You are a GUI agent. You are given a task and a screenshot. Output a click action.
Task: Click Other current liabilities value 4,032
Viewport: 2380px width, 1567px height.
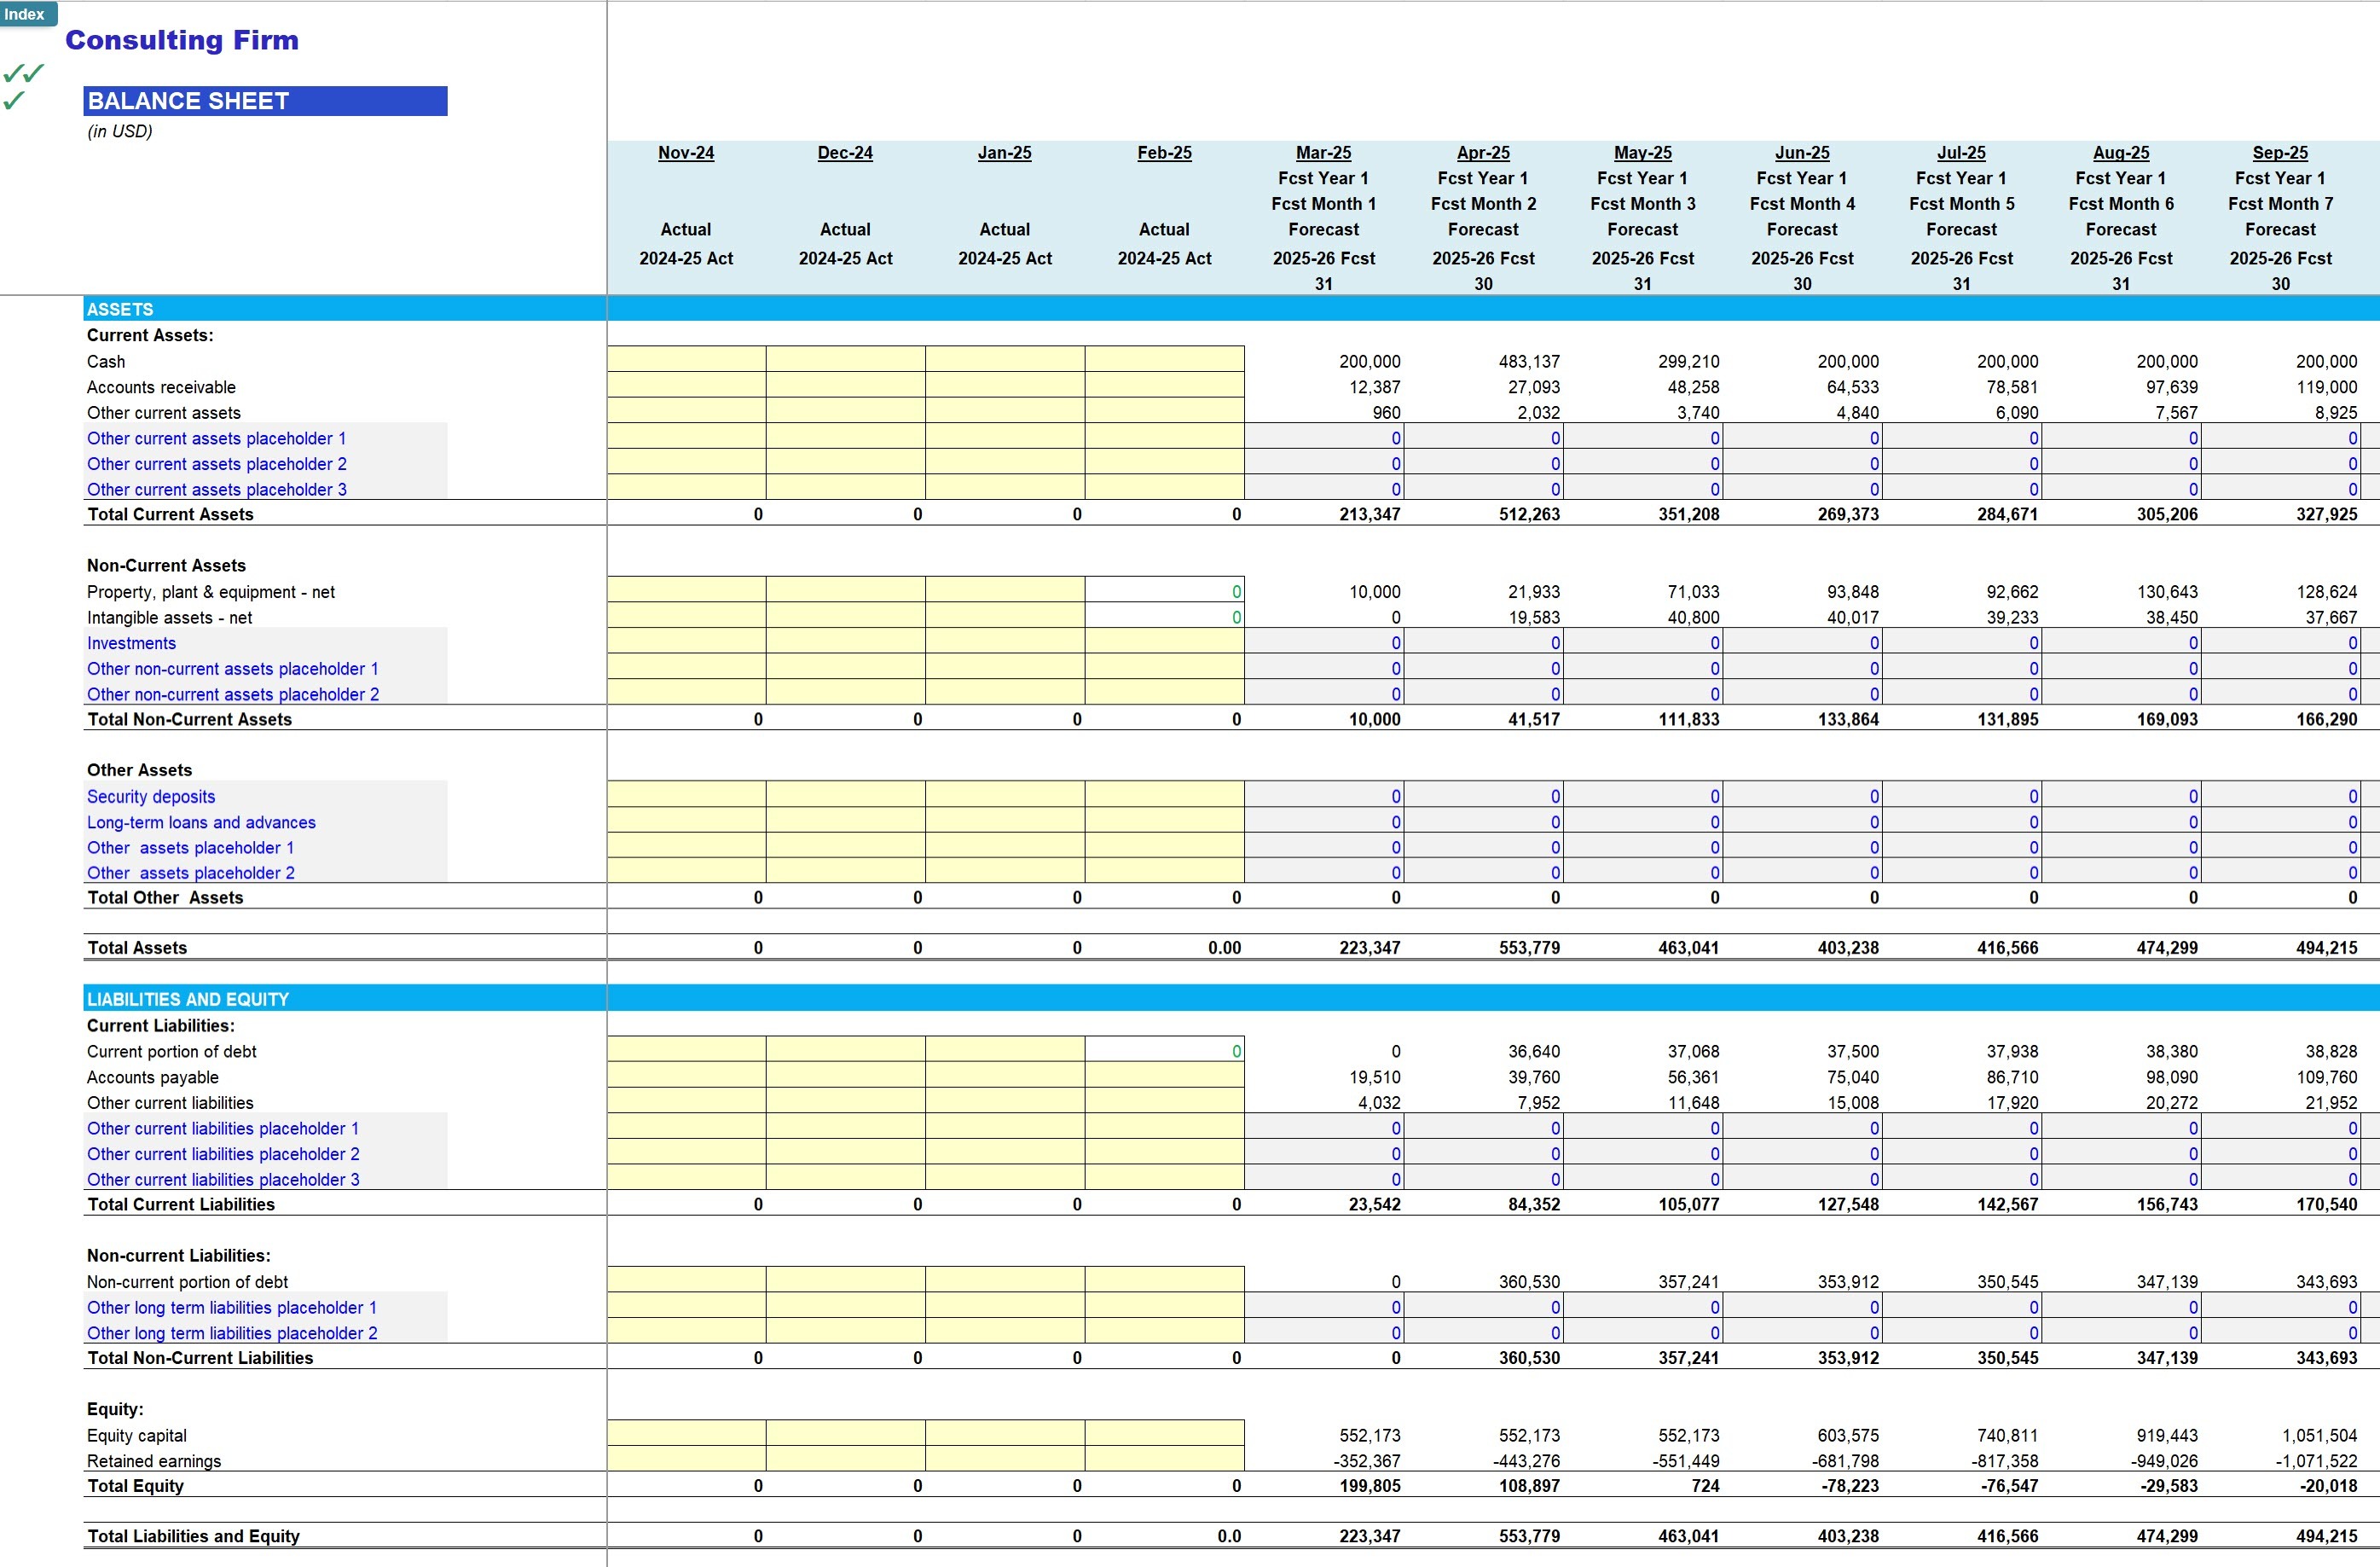click(x=1379, y=1103)
